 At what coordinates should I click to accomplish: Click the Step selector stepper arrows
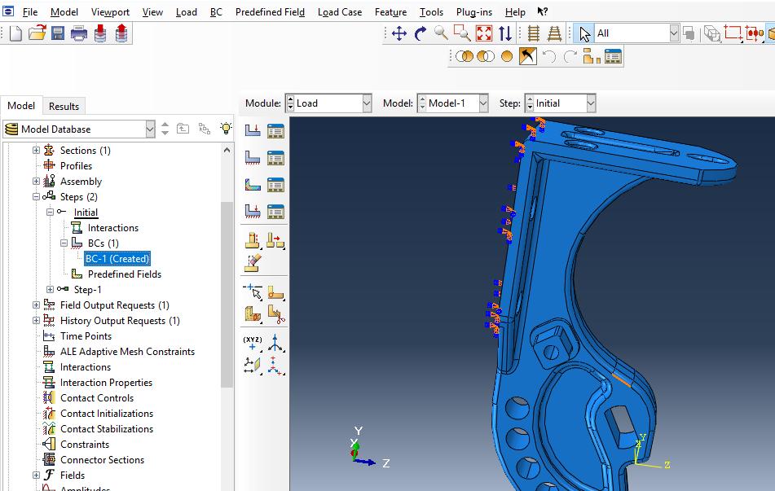(x=530, y=103)
